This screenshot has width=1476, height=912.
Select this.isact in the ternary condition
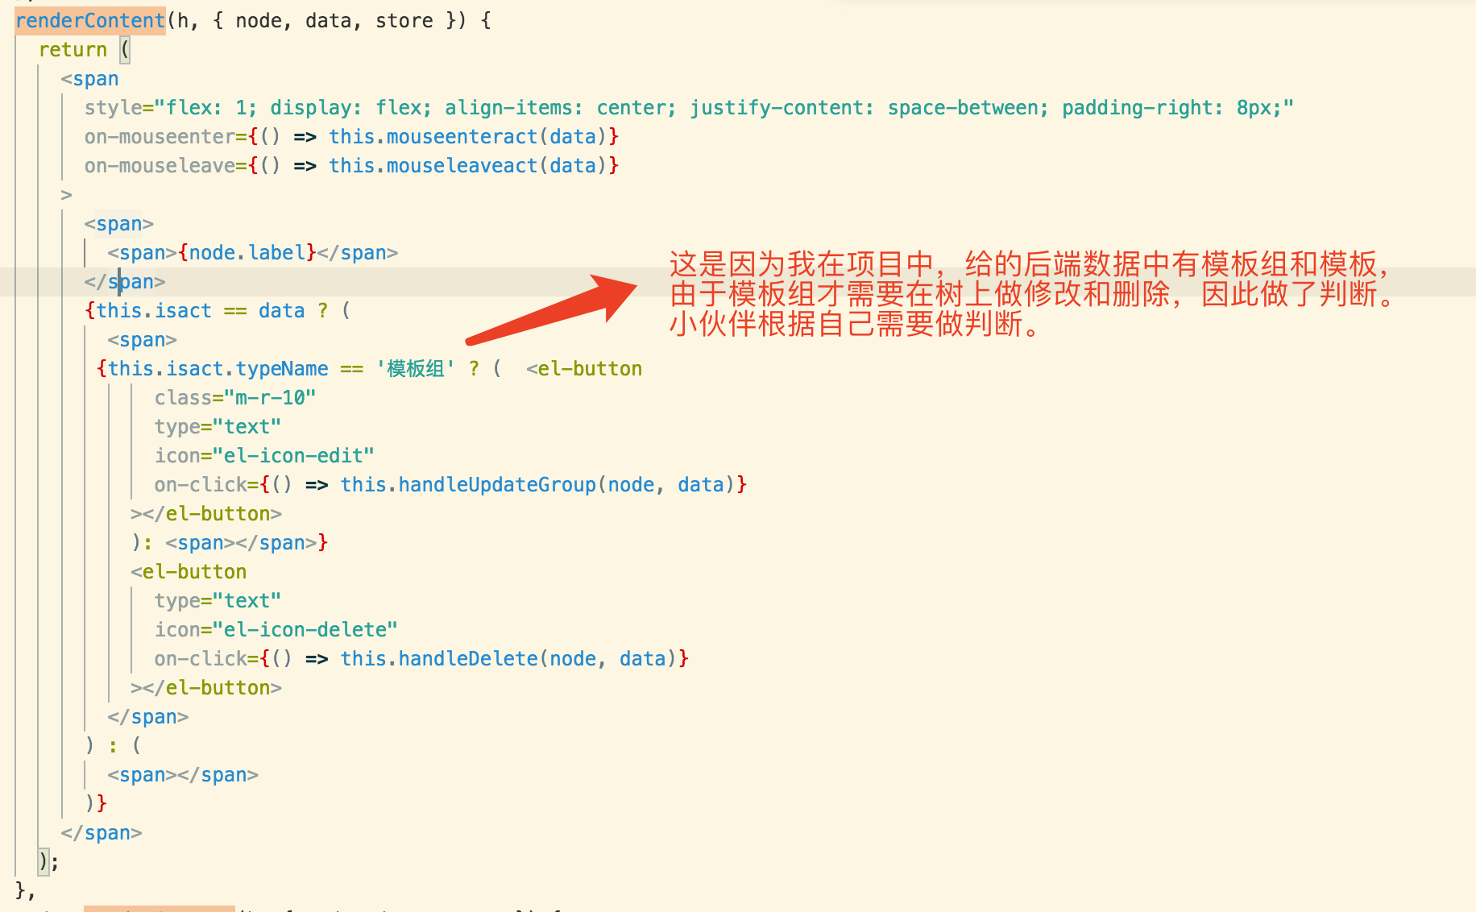point(150,310)
